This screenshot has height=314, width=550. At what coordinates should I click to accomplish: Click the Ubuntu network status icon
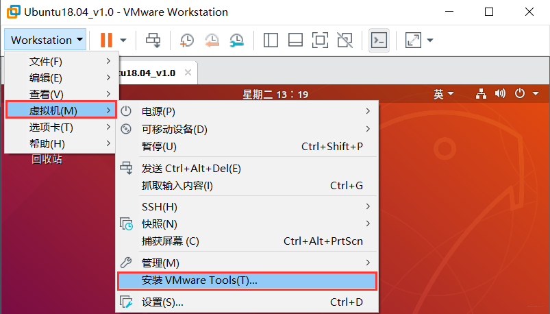coord(481,94)
